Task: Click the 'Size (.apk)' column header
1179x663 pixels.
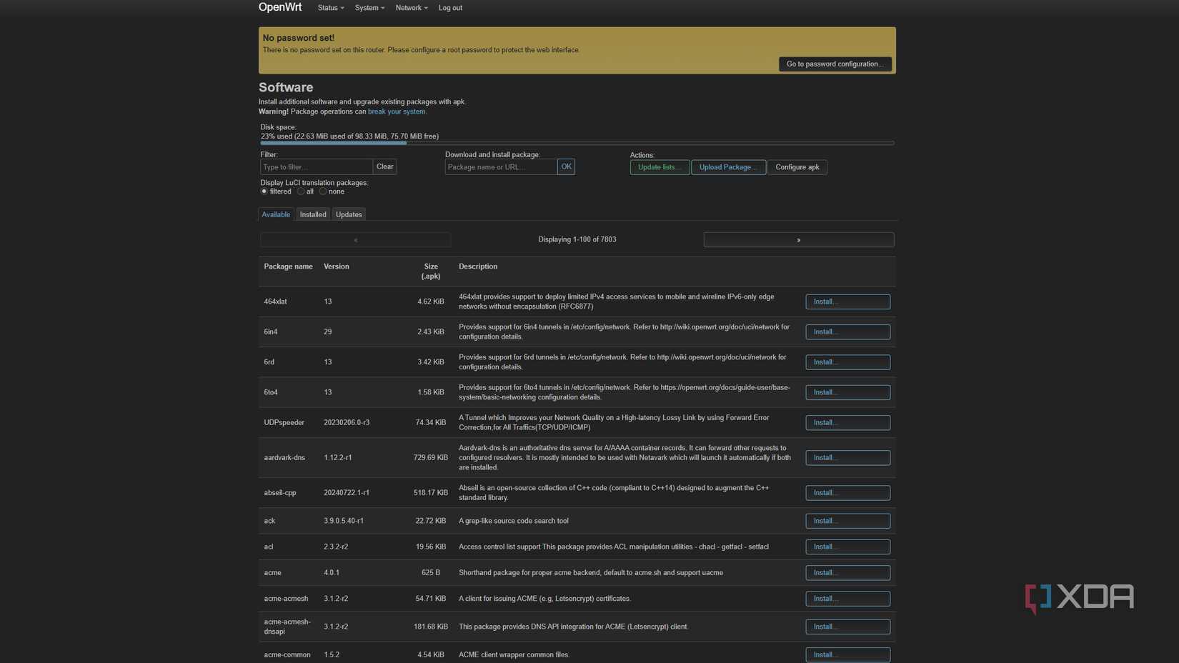Action: [431, 271]
